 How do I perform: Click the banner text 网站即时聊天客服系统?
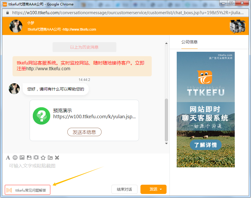(205, 114)
